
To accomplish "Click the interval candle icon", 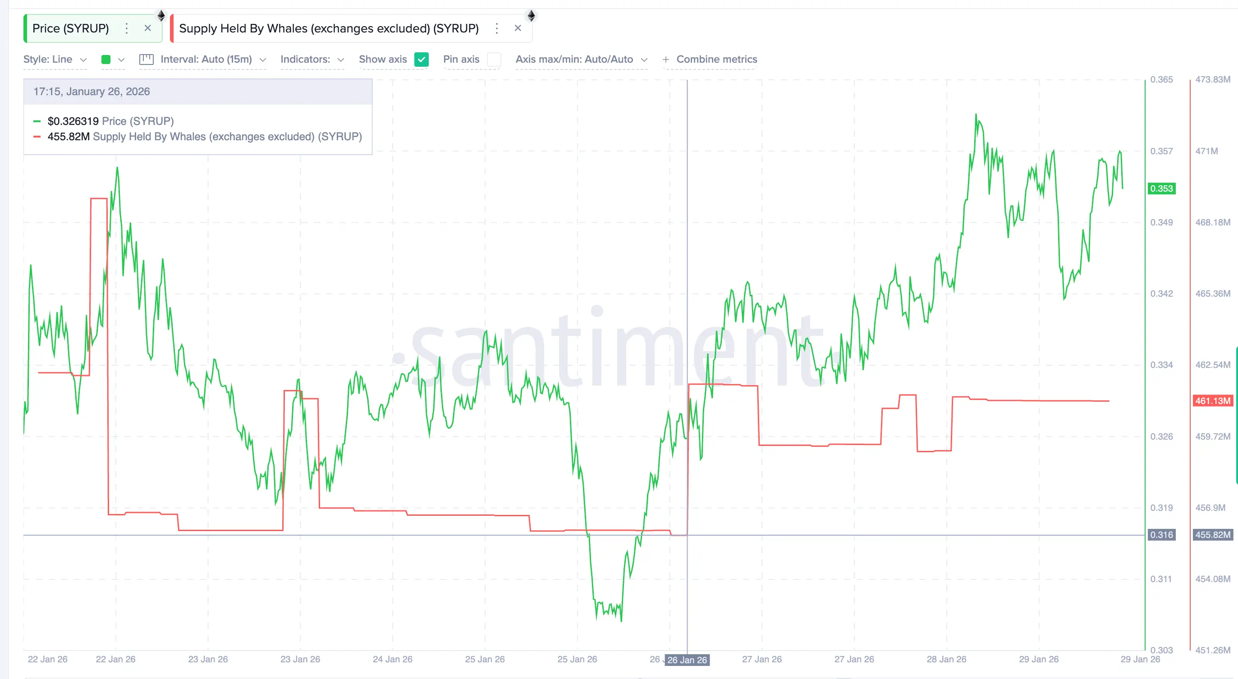I will pos(146,59).
